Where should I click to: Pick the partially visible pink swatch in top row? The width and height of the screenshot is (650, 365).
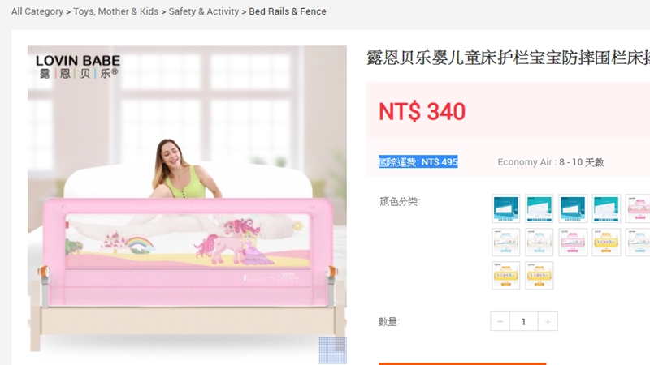[638, 208]
